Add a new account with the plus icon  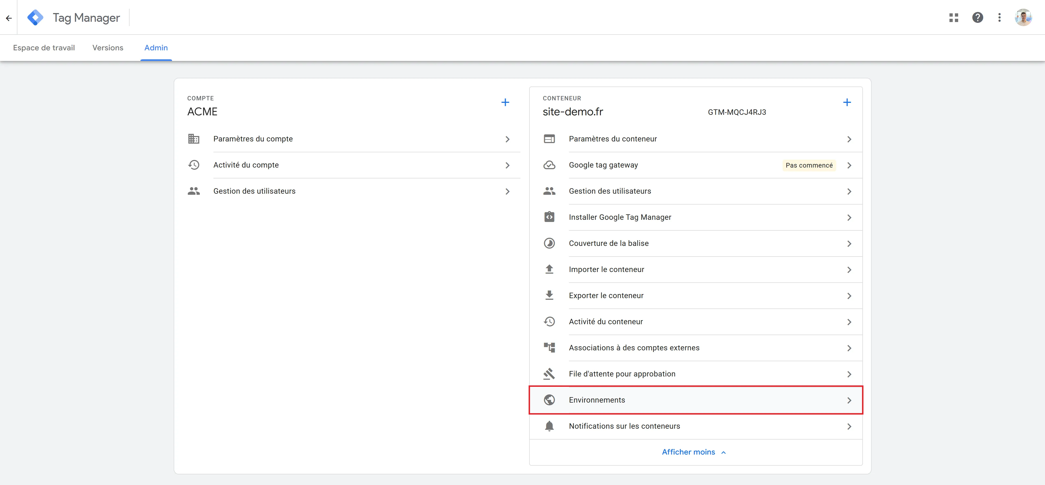[505, 102]
